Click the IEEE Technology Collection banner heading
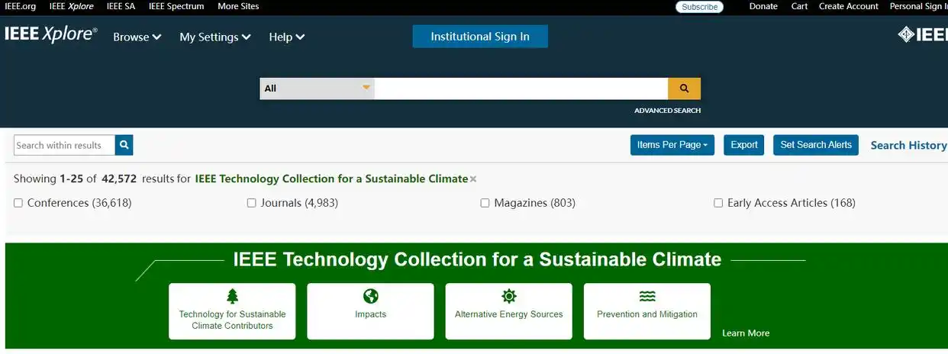The height and width of the screenshot is (354, 948). [x=477, y=259]
